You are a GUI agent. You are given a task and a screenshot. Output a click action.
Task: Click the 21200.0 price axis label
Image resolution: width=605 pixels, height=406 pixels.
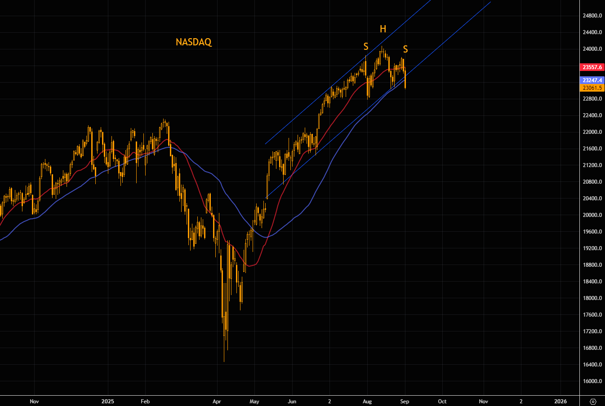(592, 165)
